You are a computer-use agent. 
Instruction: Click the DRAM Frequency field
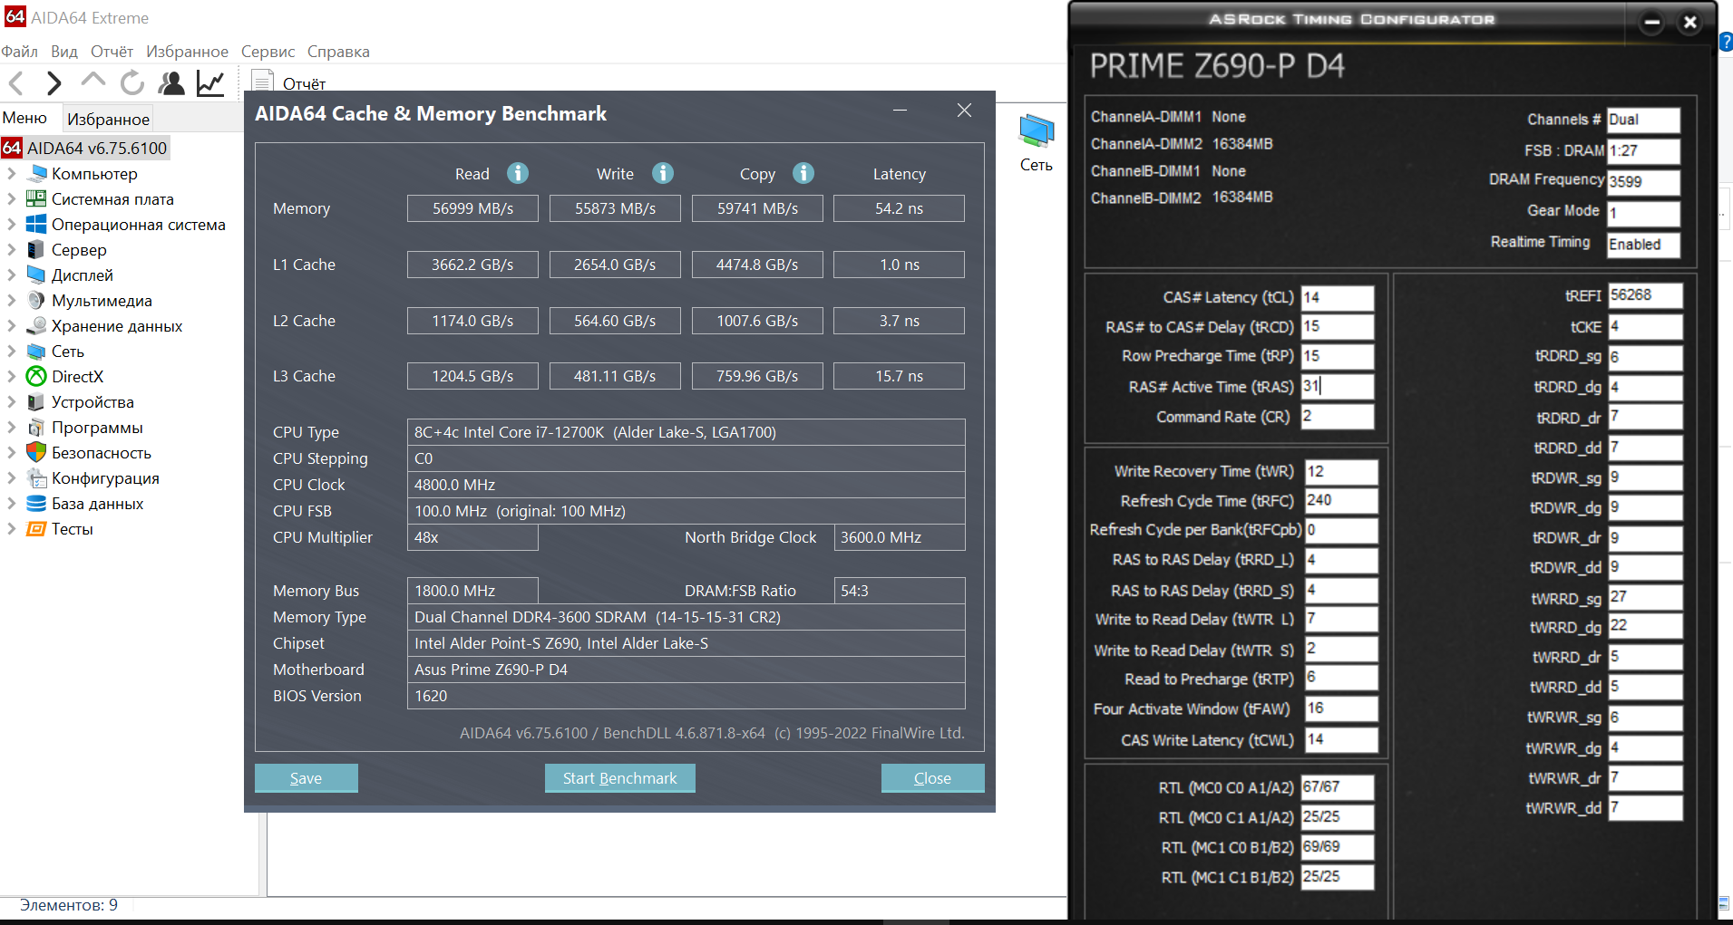(1643, 181)
